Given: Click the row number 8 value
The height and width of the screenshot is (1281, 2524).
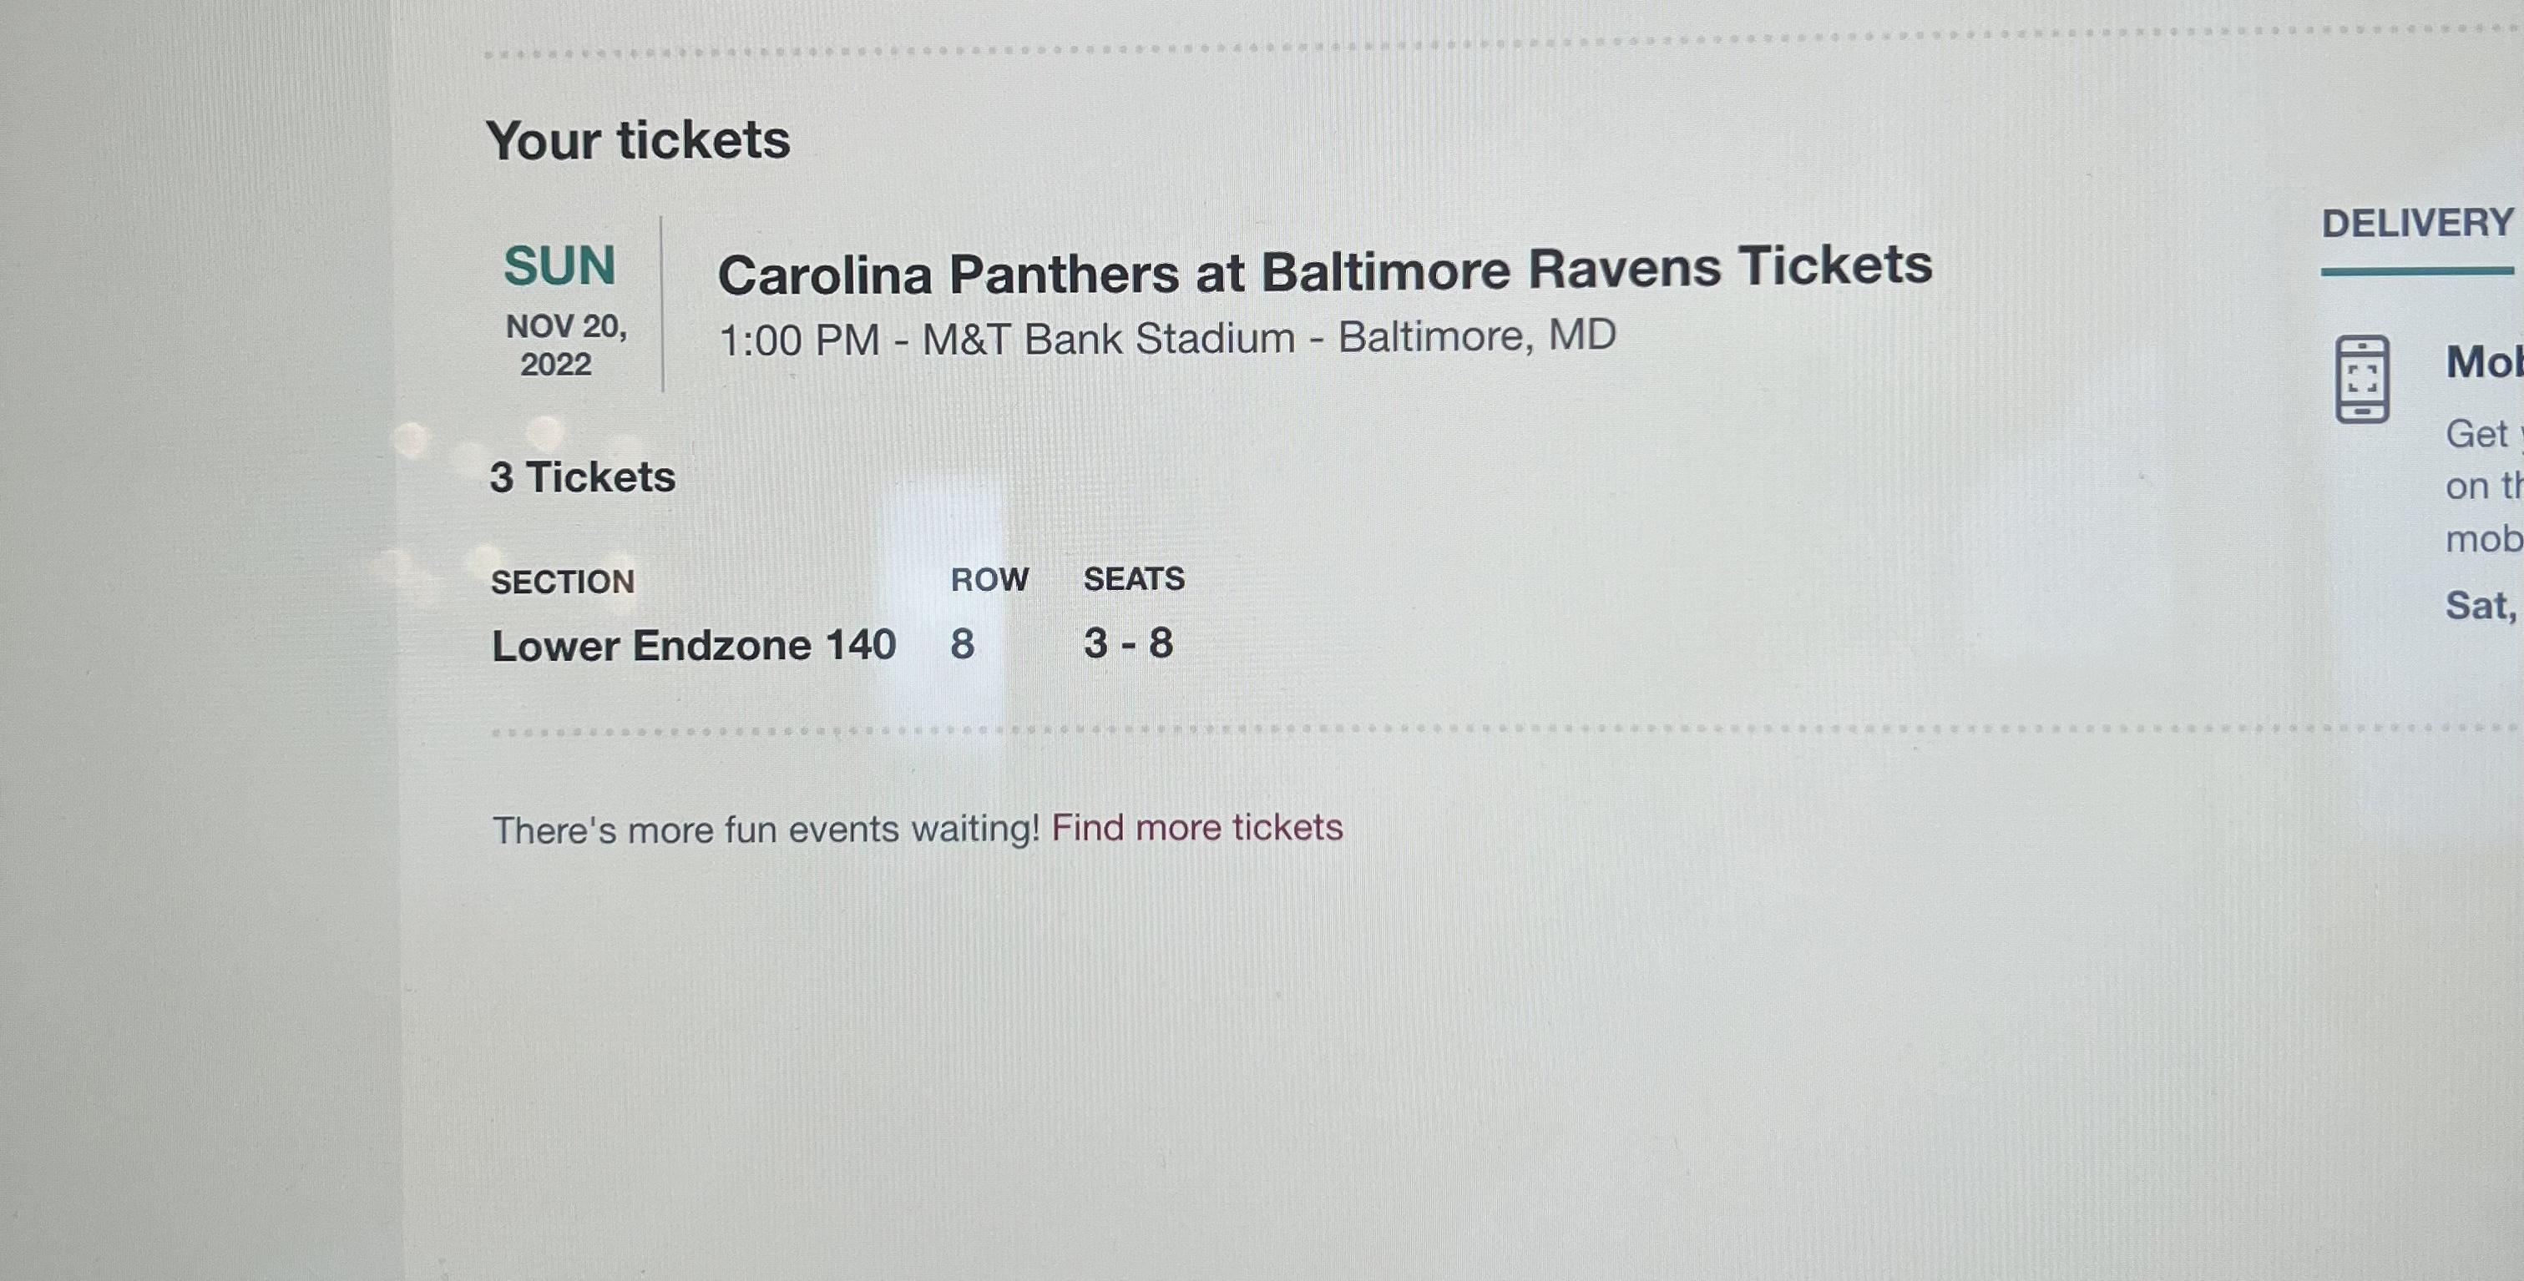Looking at the screenshot, I should [962, 644].
